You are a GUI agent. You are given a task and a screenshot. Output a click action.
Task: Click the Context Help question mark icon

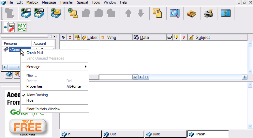click(x=226, y=13)
